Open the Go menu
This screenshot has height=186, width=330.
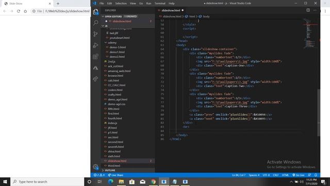pos(141,4)
